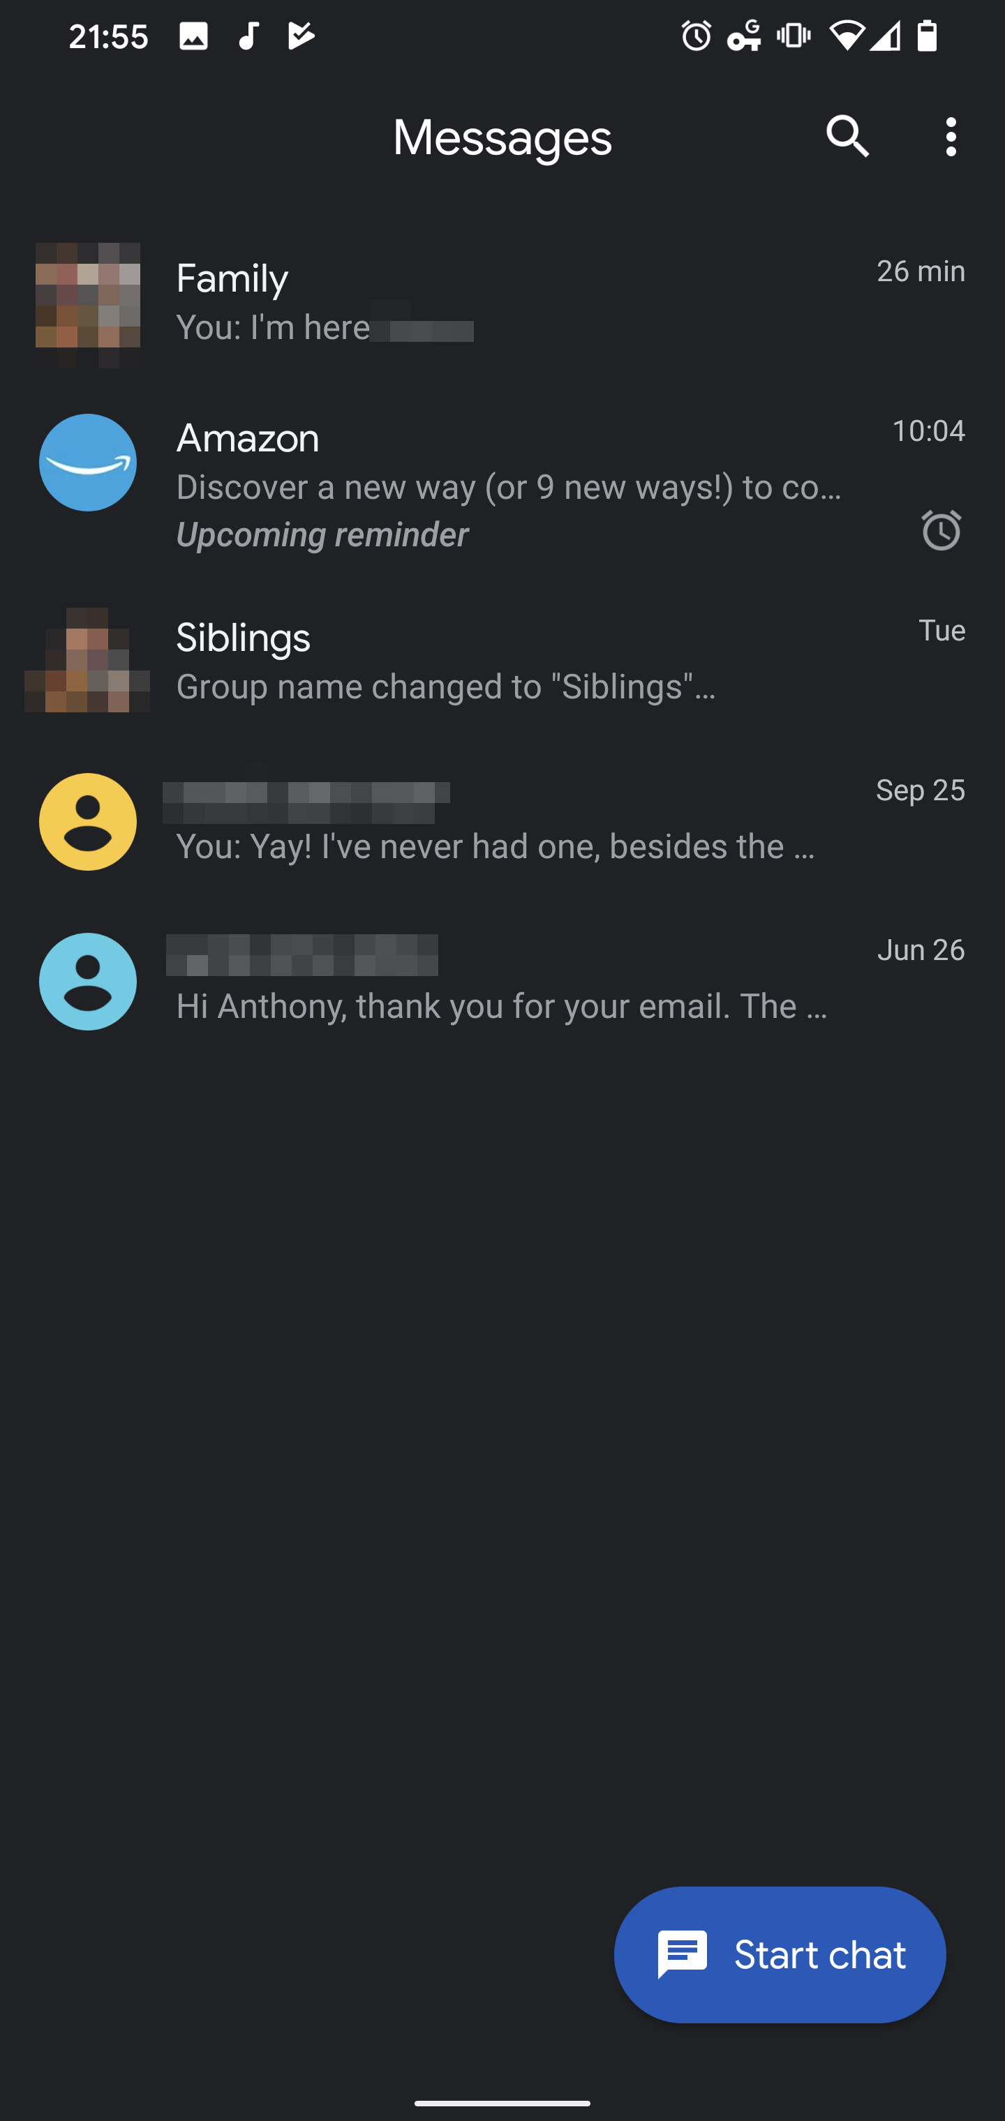Tap the yellow contact avatar icon
Viewport: 1005px width, 2121px height.
tap(88, 822)
